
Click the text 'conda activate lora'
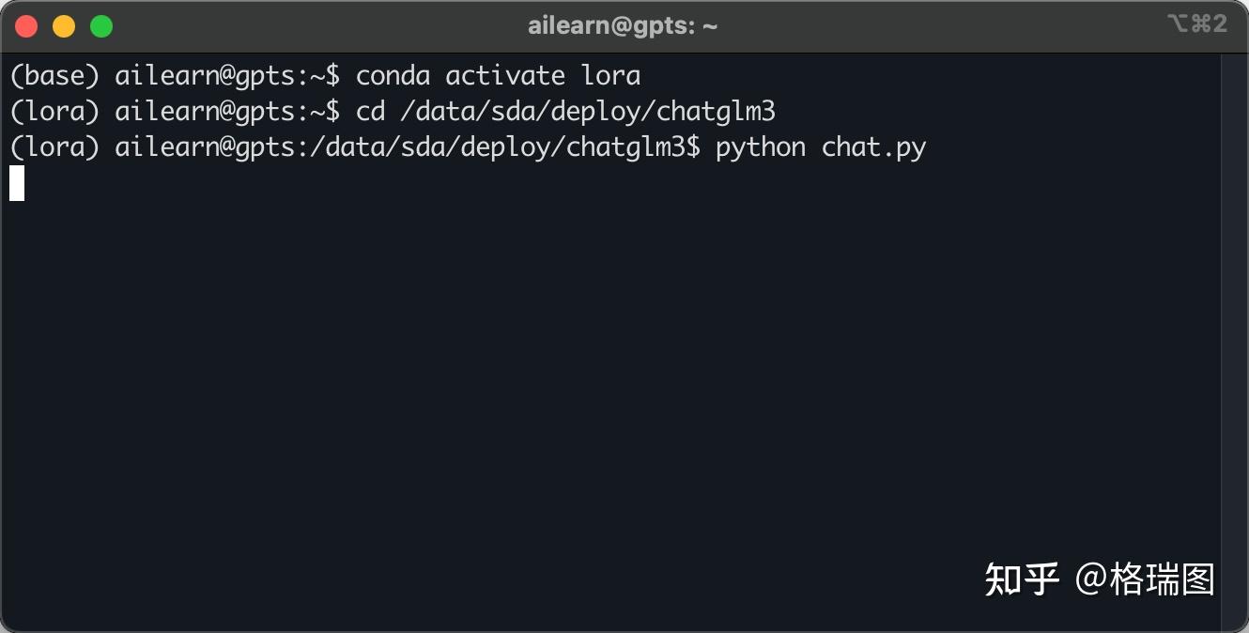tap(498, 75)
